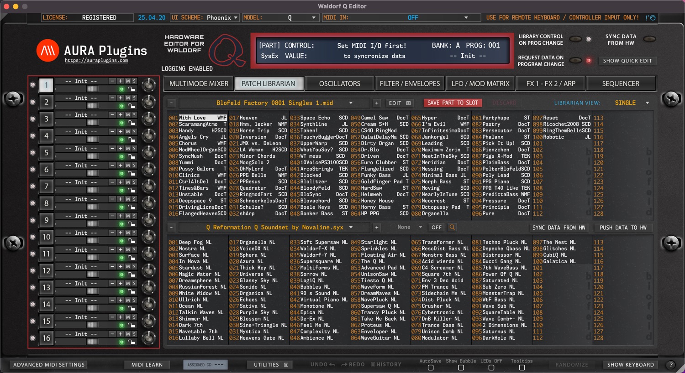Toggle radio LED beside part 1
This screenshot has height=373, width=685.
coord(32,85)
